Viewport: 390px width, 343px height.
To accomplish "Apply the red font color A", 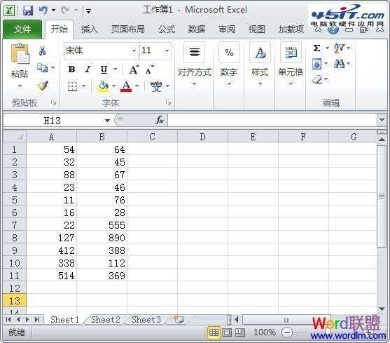I will (x=126, y=86).
